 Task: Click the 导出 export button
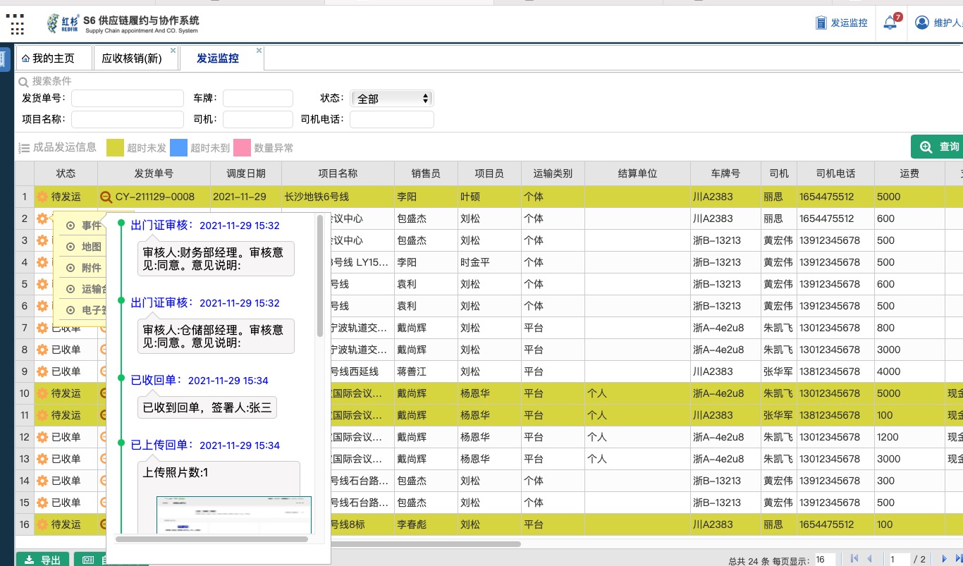coord(42,560)
